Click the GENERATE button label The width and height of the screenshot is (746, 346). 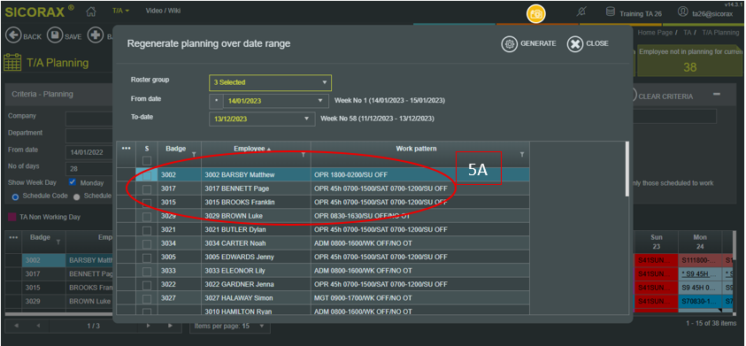point(538,43)
